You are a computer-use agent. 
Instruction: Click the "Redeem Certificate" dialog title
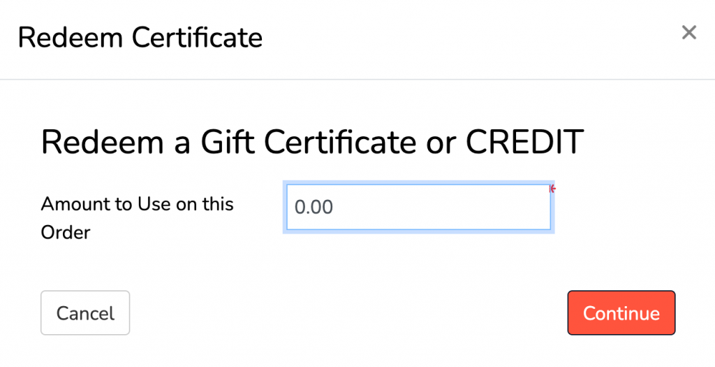tap(140, 37)
